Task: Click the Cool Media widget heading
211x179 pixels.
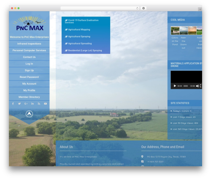Action: click(178, 20)
